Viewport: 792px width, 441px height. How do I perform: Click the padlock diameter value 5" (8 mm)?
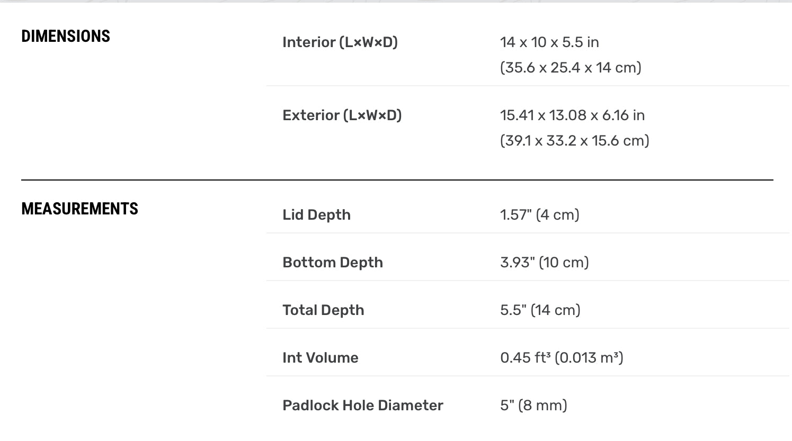533,406
